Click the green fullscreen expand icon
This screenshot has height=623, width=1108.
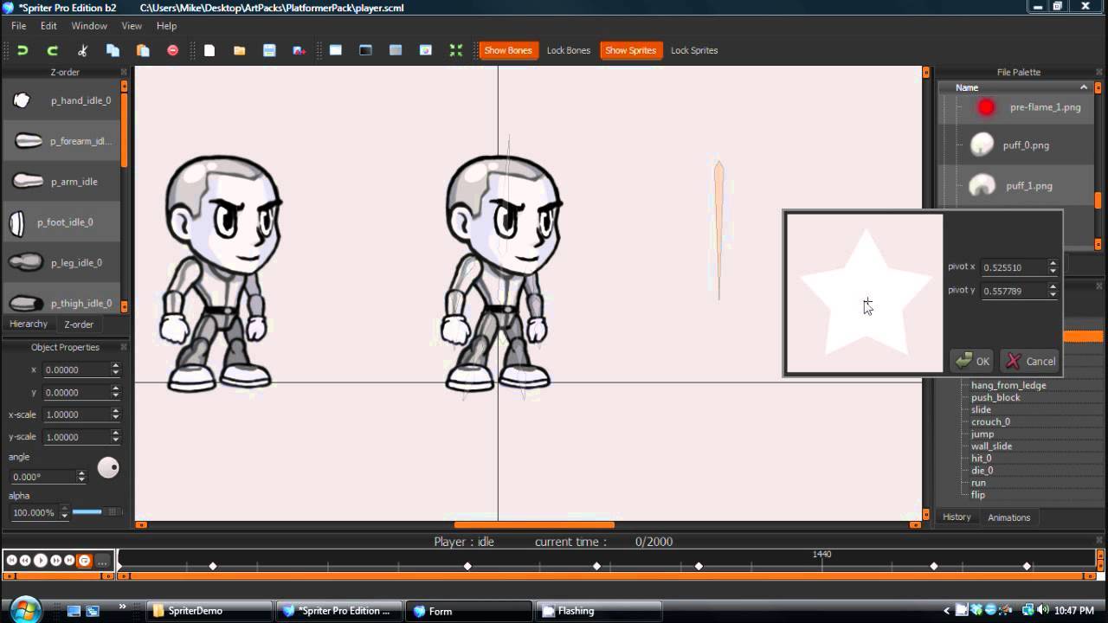[454, 50]
